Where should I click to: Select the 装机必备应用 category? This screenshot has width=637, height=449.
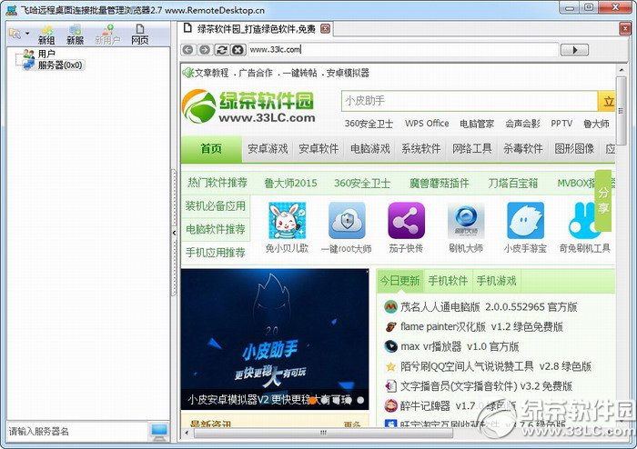216,206
